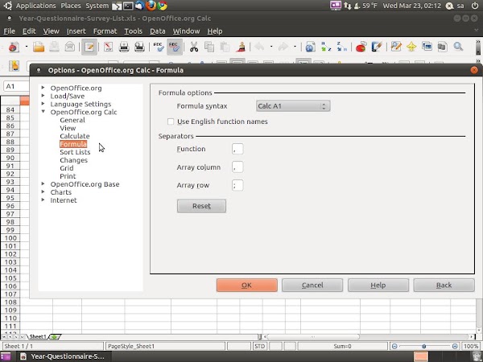
Task: Open the New document dropdown arrow
Action: (27, 47)
